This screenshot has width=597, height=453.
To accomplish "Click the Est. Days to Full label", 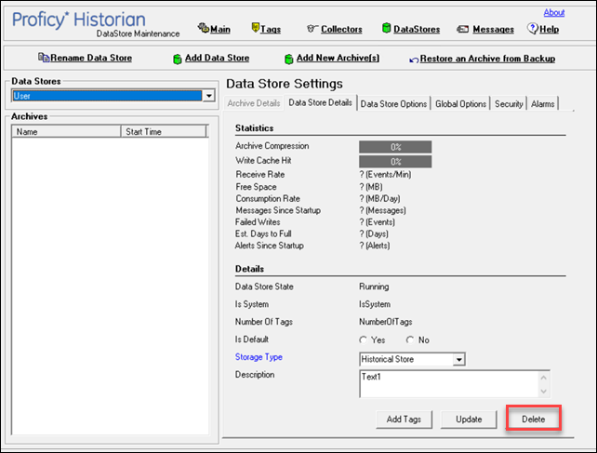I will tap(263, 233).
